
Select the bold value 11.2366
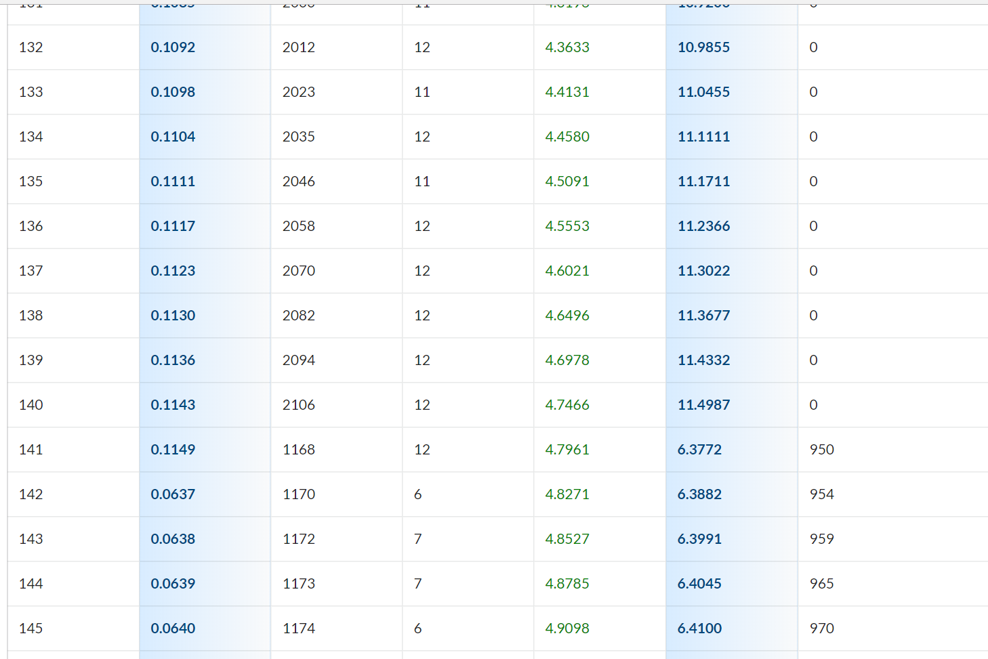tap(703, 226)
